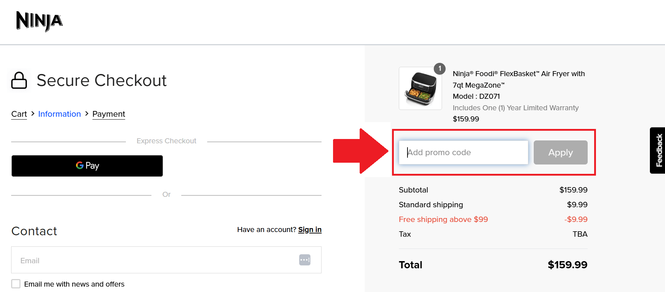Go back to Cart breadcrumb

click(x=19, y=114)
